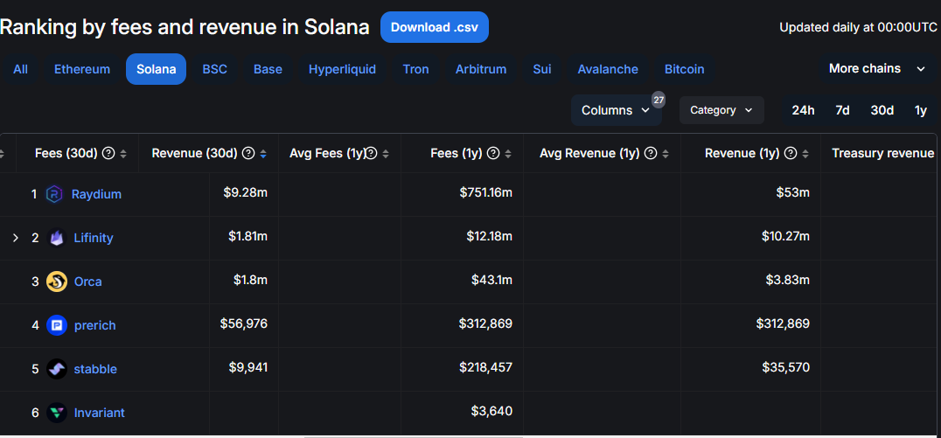This screenshot has width=941, height=438.
Task: Download the rankings as .csv
Action: click(x=434, y=27)
